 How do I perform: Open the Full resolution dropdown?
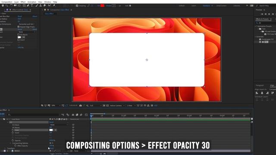(x=96, y=105)
